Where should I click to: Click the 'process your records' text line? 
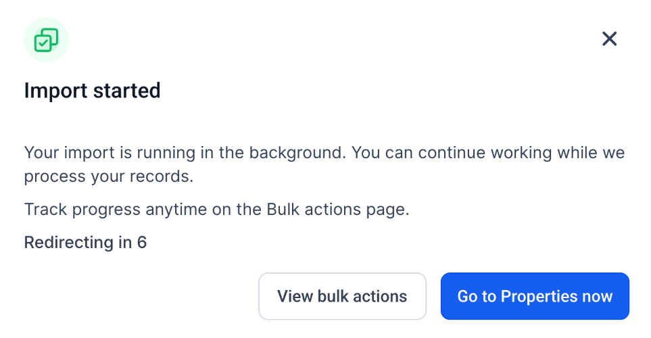[x=108, y=177]
